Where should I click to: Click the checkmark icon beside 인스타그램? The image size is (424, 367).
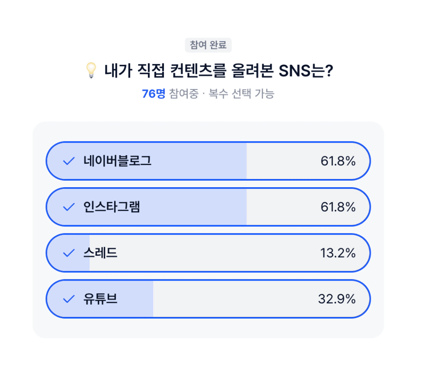tap(69, 207)
